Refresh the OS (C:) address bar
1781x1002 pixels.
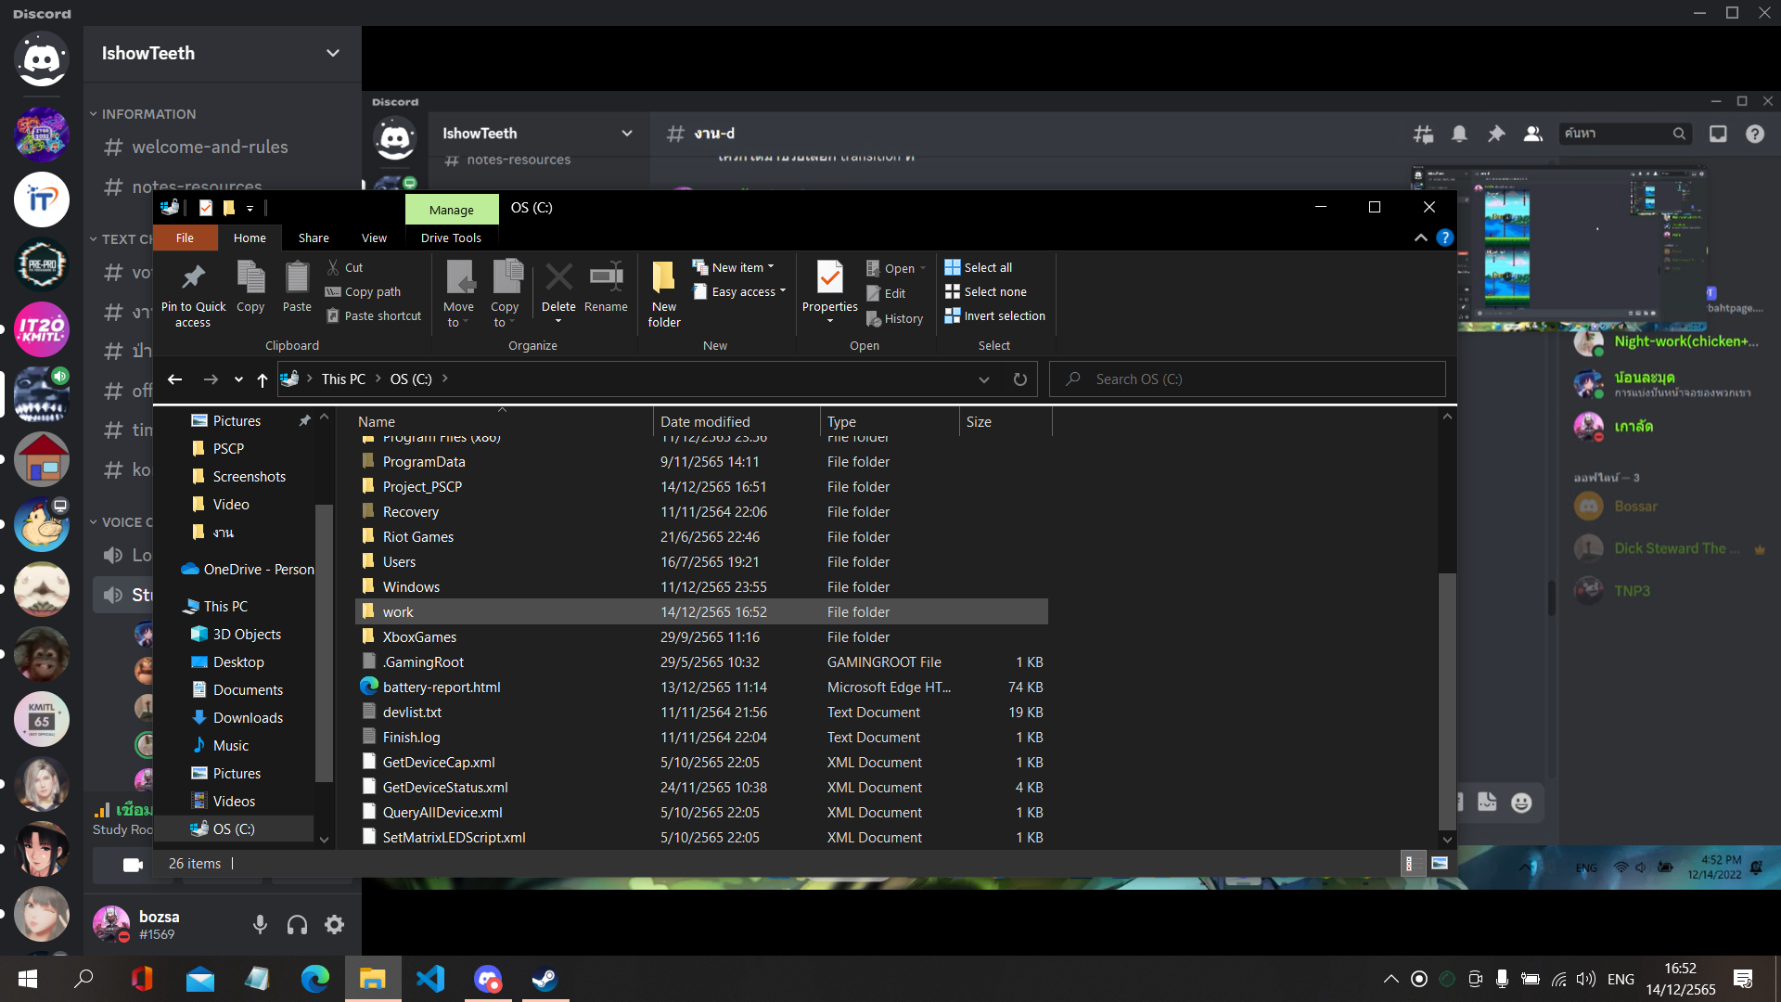pos(1019,379)
